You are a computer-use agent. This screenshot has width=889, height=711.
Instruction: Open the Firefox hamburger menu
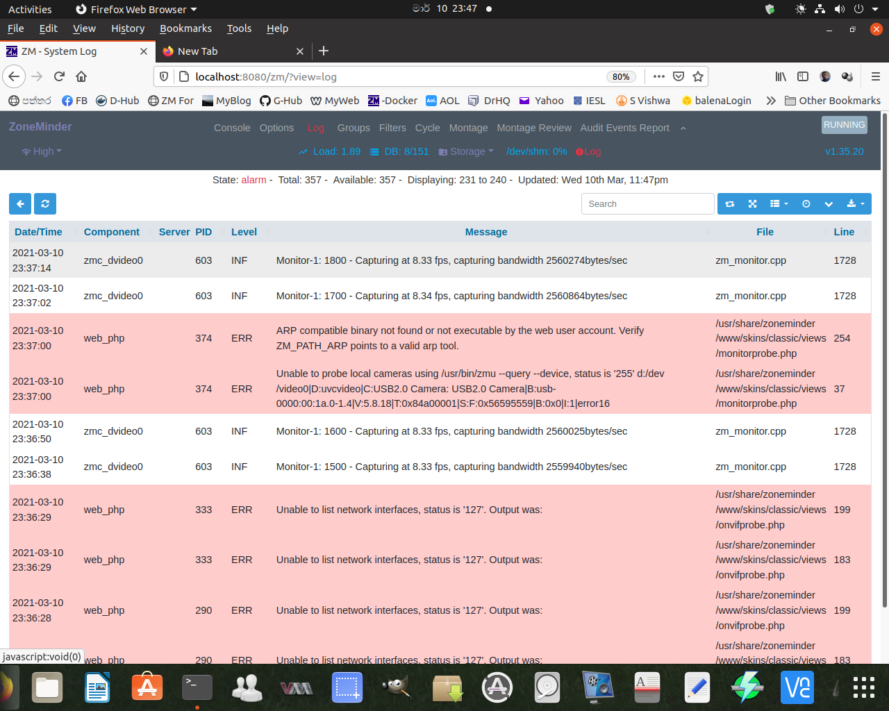click(876, 76)
